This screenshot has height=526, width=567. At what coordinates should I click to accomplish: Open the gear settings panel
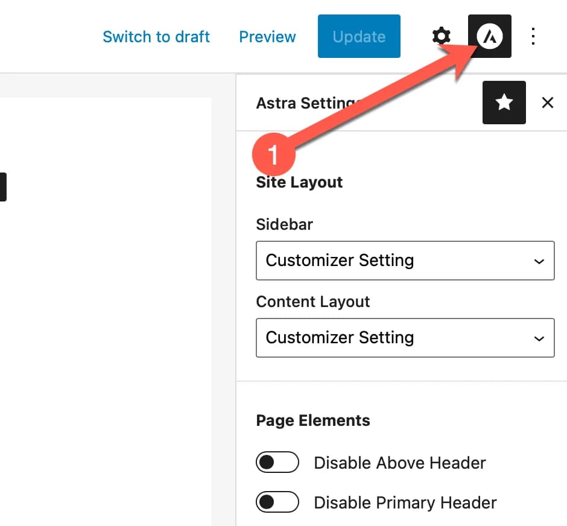point(442,36)
